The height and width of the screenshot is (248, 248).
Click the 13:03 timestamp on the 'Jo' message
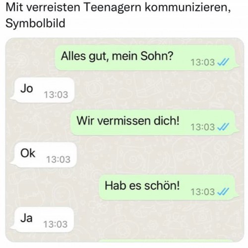[56, 95]
